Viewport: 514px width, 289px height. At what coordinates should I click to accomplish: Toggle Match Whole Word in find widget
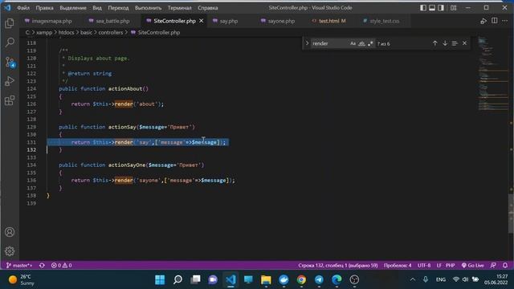point(361,43)
